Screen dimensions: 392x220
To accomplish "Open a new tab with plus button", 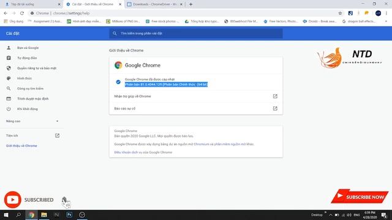I will (x=190, y=4).
